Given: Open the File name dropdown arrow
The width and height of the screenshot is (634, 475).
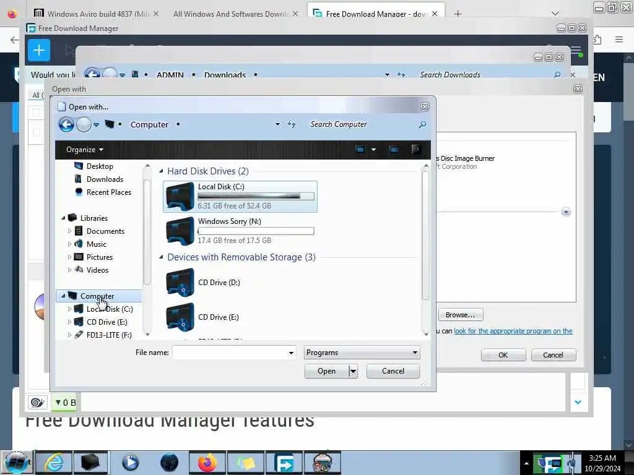Looking at the screenshot, I should click(291, 353).
